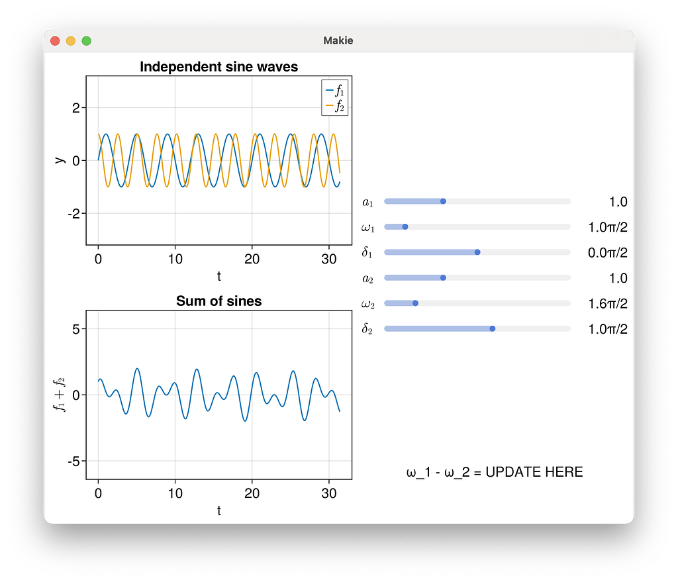Screen dimensions: 678x582
Task: Click the ω₂ slider showing 1.6π/2
Action: [414, 303]
